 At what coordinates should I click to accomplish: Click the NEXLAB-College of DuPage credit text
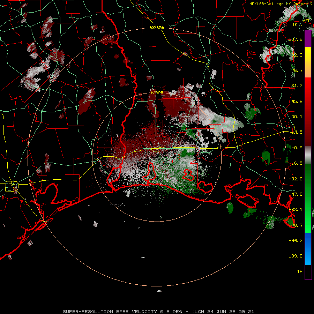(281, 4)
